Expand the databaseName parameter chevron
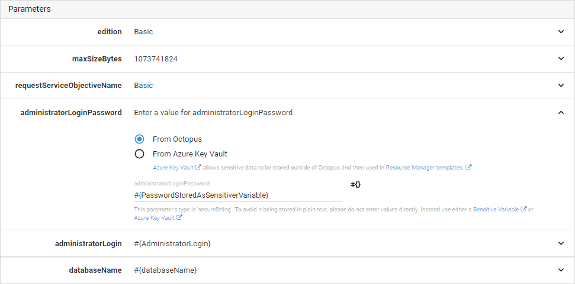 coord(561,270)
